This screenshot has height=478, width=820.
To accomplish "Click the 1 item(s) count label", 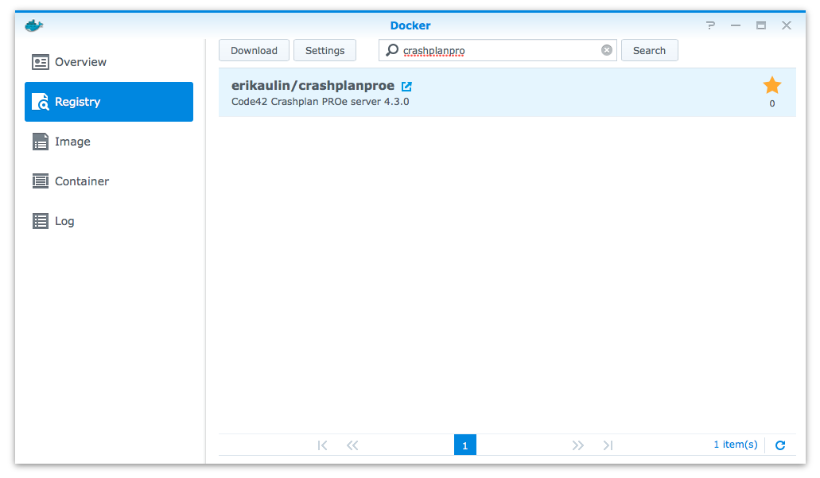I will [x=735, y=445].
